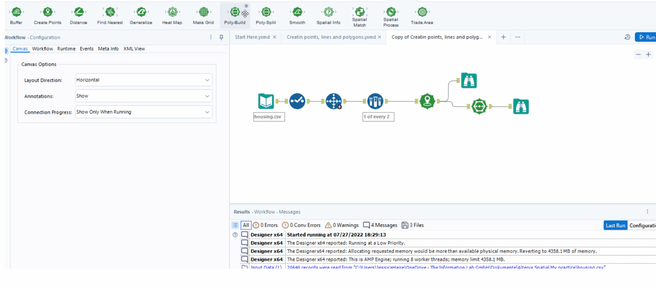Pick the Create Points tool in the palette
The width and height of the screenshot is (656, 288).
click(x=48, y=16)
